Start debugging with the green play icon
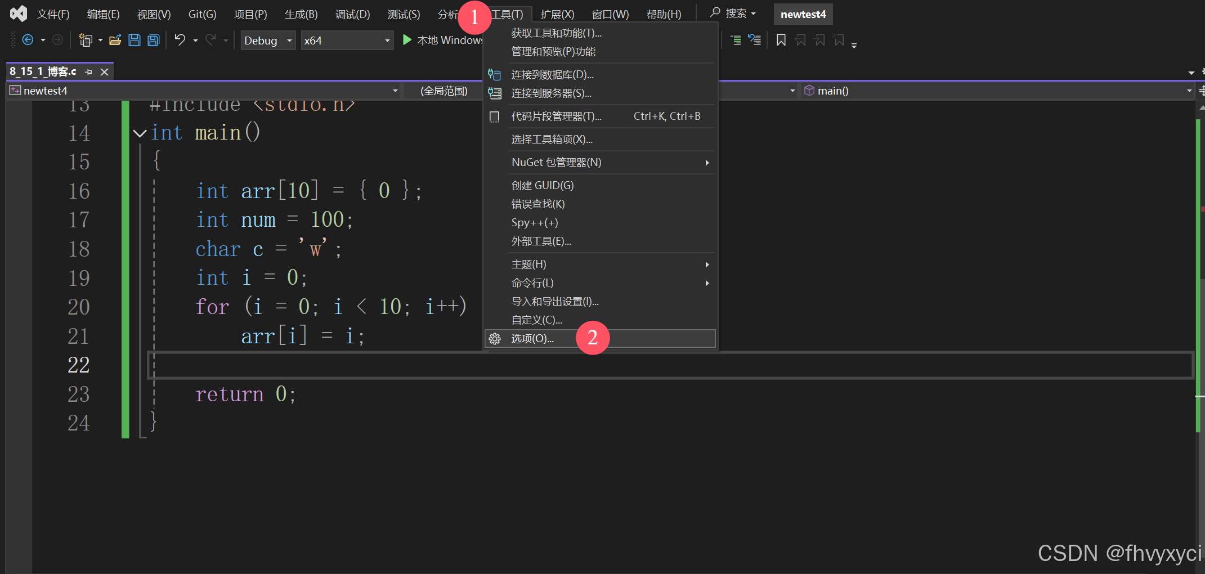The image size is (1205, 574). (x=407, y=40)
